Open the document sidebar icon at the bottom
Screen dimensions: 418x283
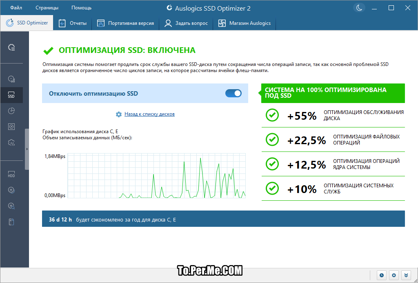click(11, 222)
